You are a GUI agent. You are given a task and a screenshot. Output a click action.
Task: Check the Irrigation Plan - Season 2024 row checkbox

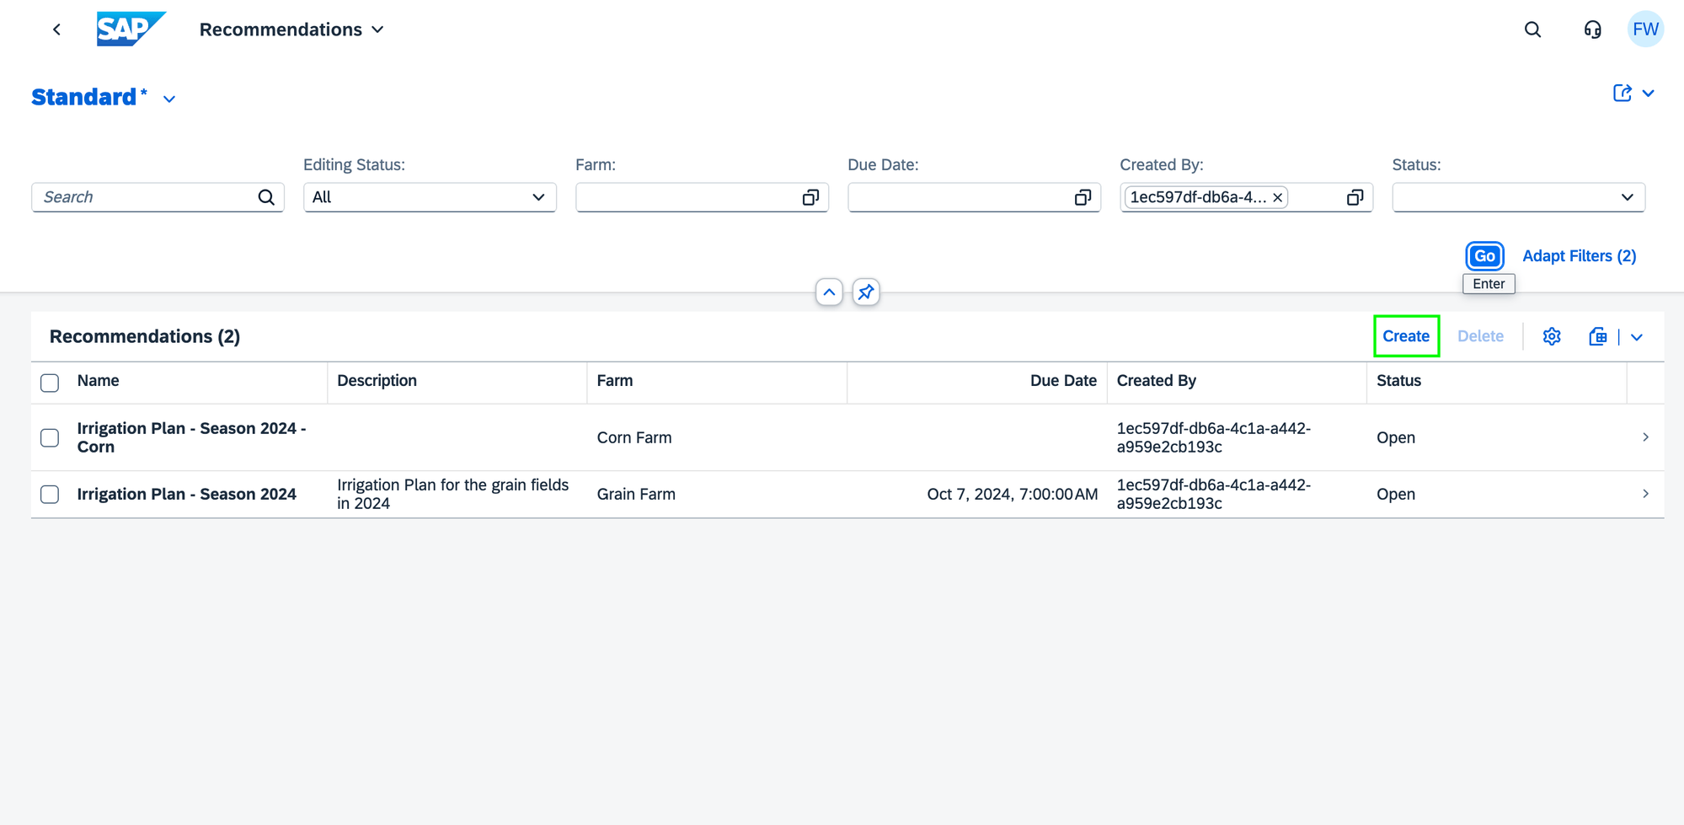(x=49, y=495)
